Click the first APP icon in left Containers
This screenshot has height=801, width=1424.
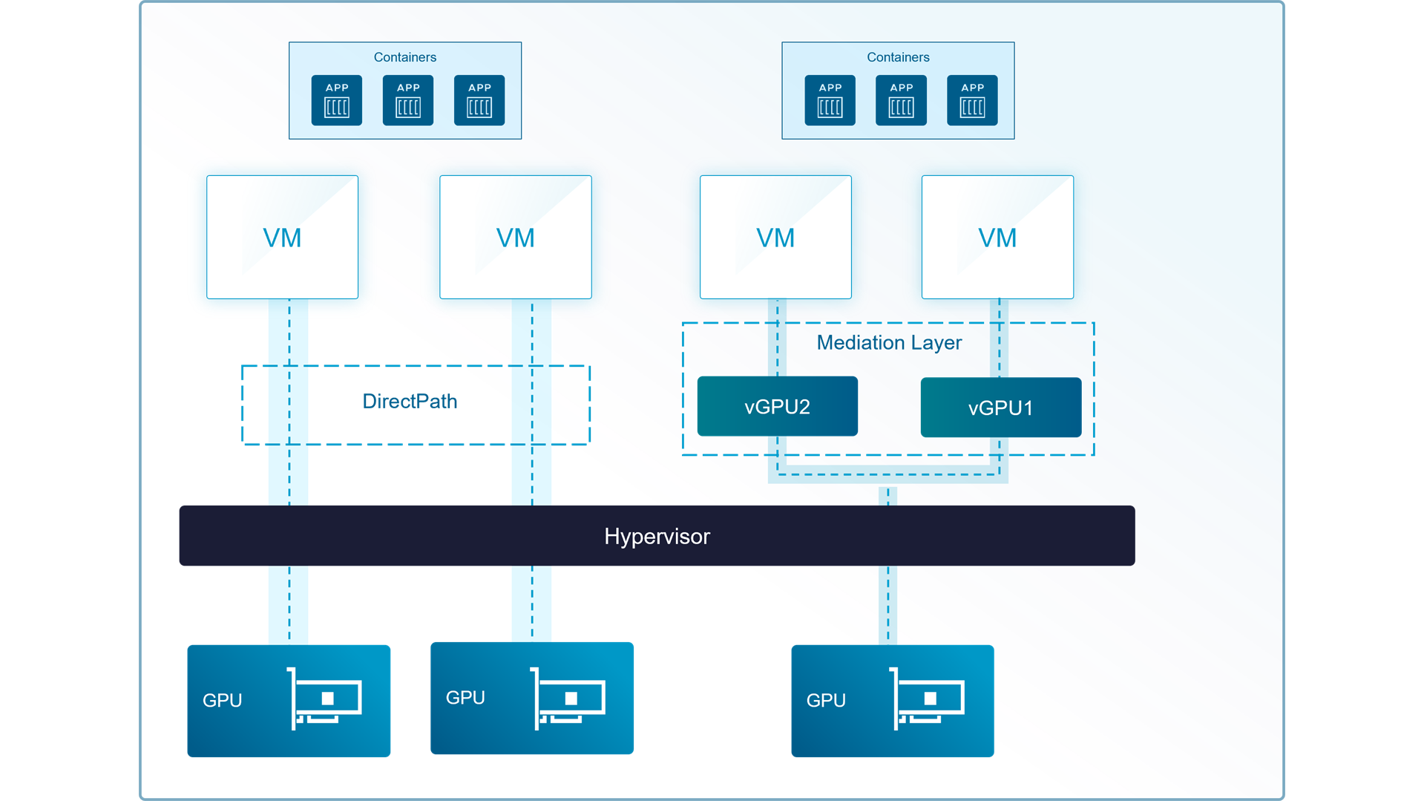[337, 100]
